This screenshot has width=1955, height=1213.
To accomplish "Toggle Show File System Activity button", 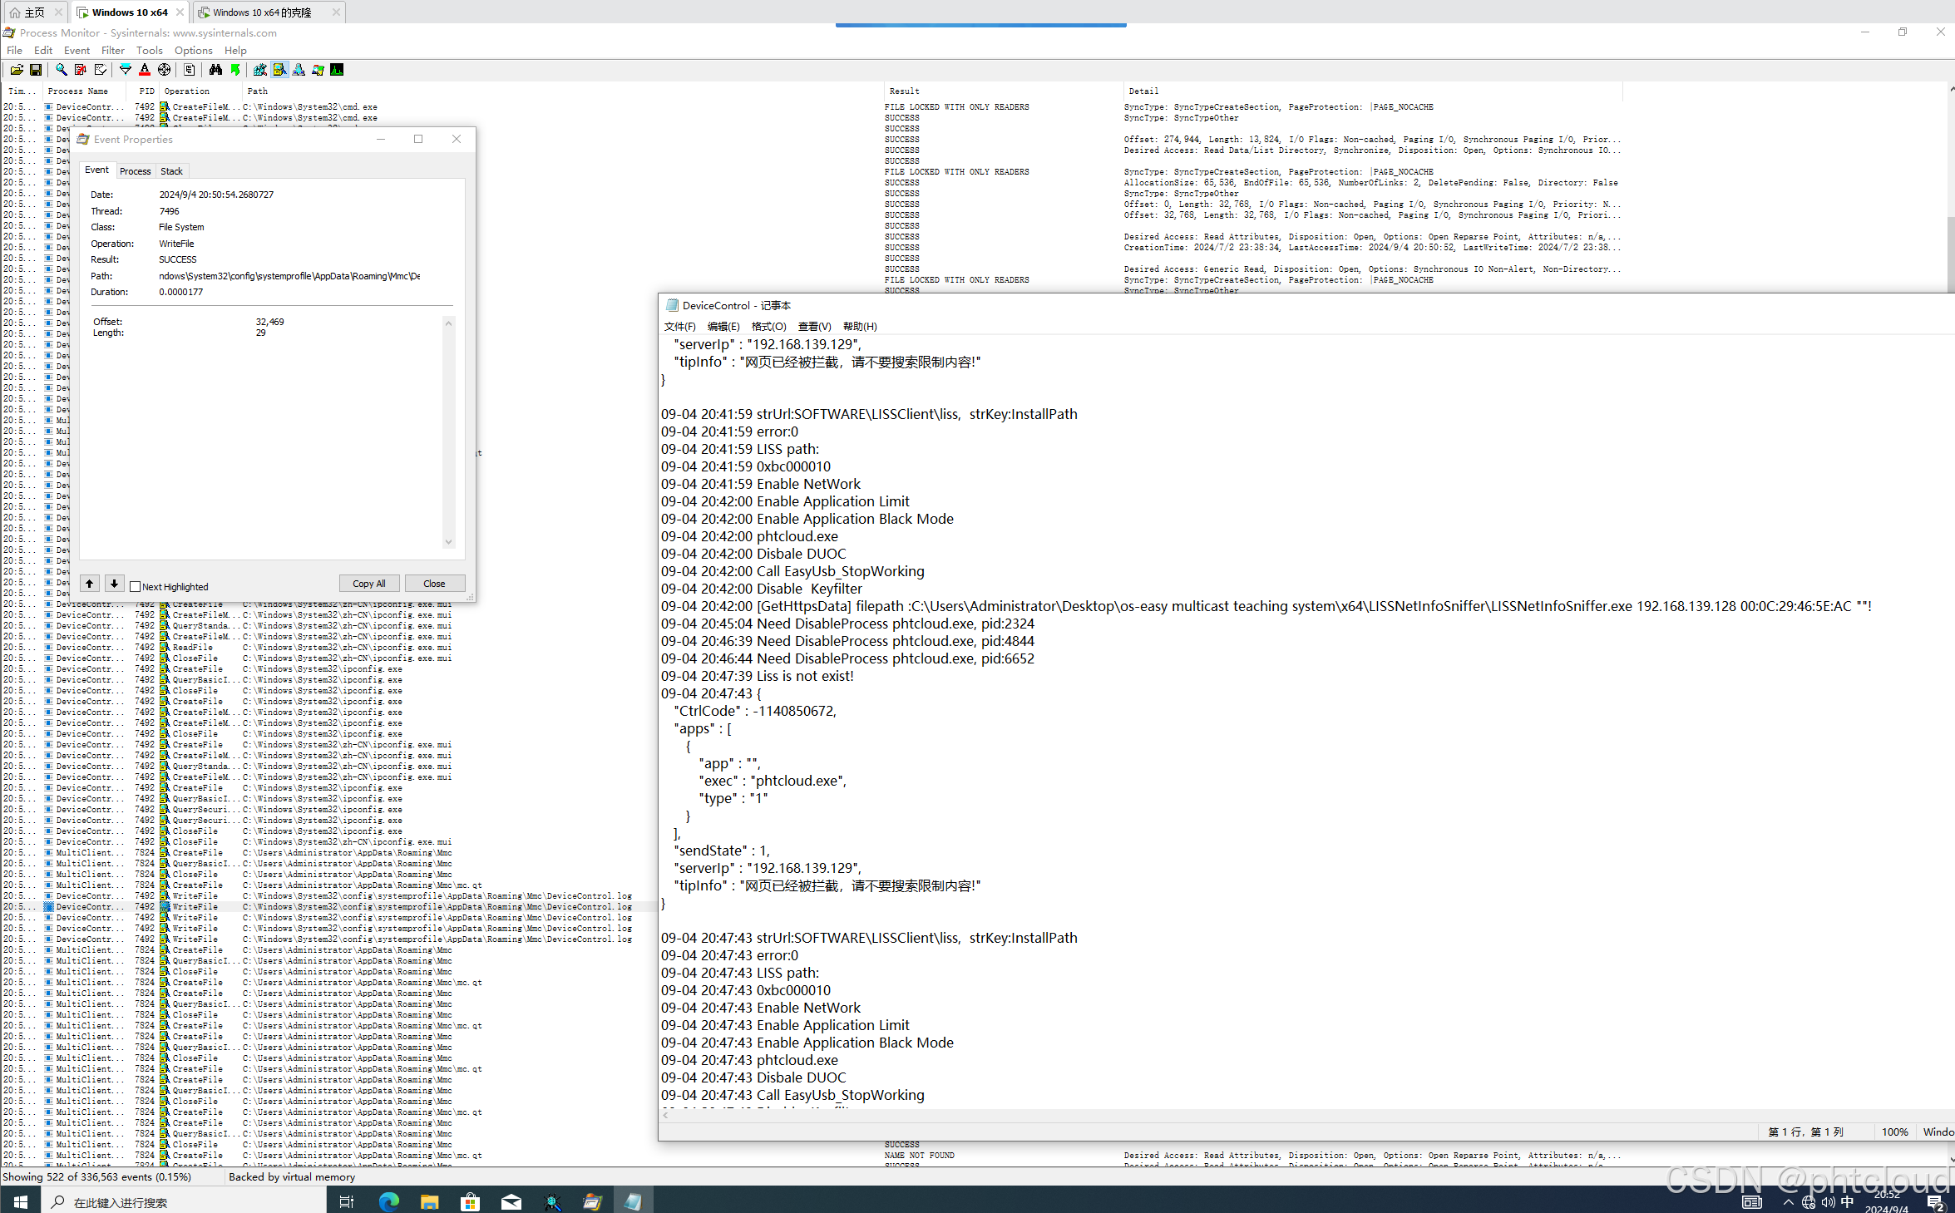I will point(279,70).
